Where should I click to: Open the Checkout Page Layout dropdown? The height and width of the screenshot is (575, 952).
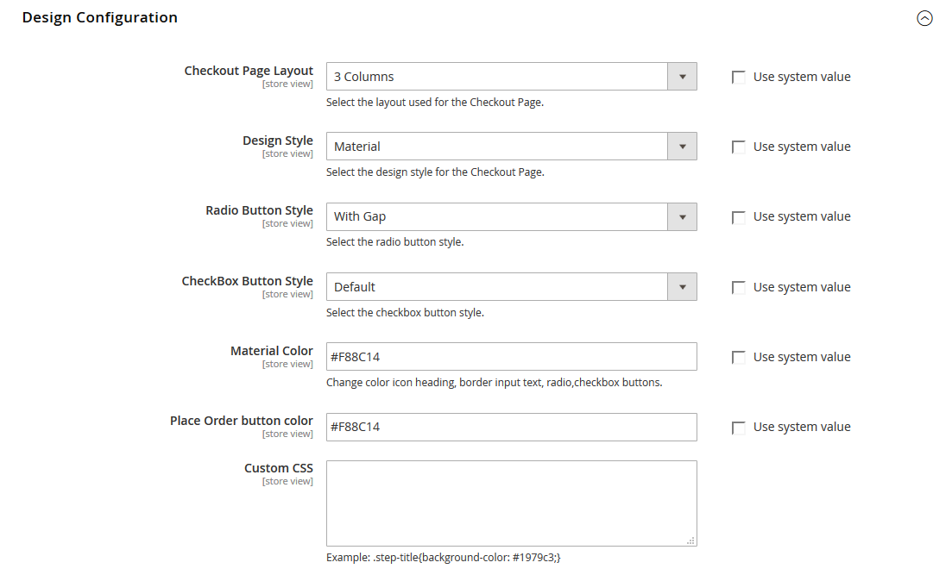[497, 77]
